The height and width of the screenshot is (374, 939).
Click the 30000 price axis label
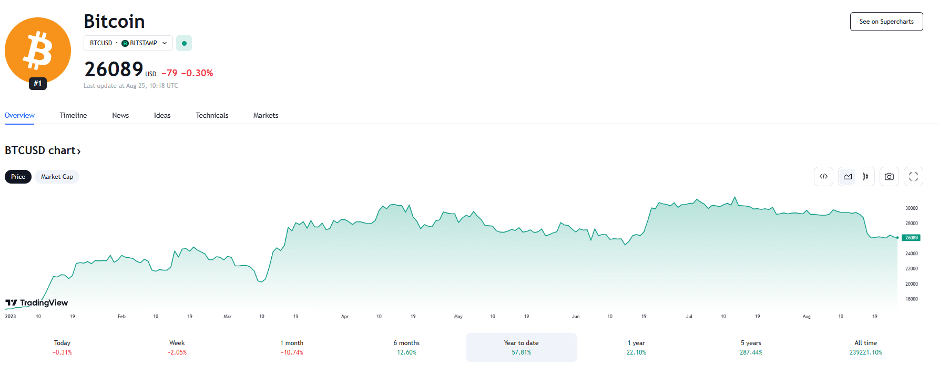[x=911, y=208]
